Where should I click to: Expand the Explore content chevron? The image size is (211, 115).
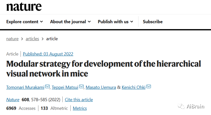point(42,22)
